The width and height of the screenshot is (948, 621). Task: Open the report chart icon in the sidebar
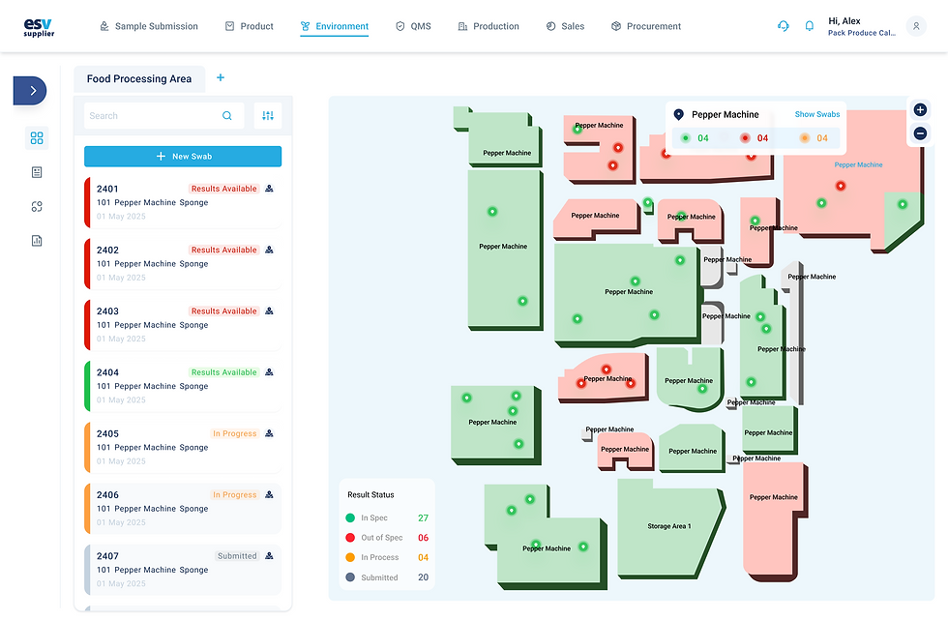(37, 241)
